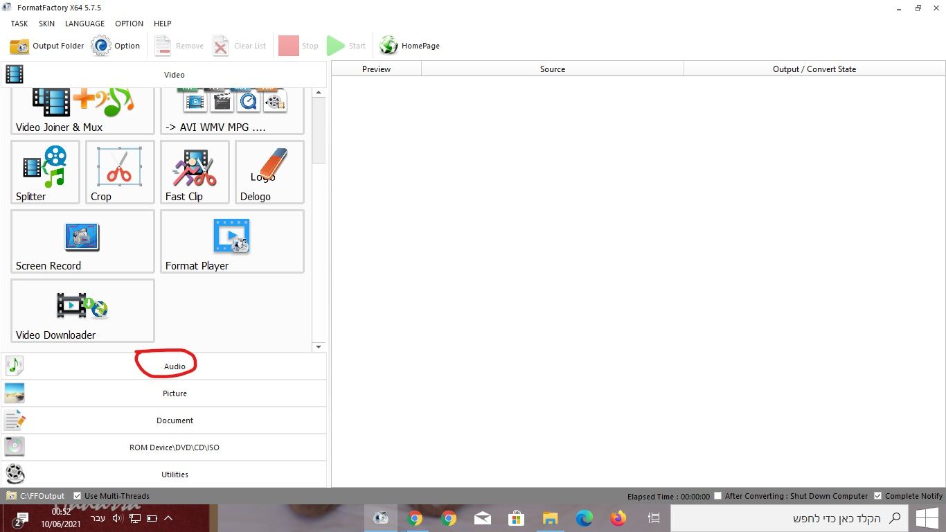Toggle the Complete Notify checkbox
The height and width of the screenshot is (532, 946).
[878, 496]
